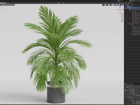
Task: Open the viewport shading options dropdown
Action: click(121, 5)
